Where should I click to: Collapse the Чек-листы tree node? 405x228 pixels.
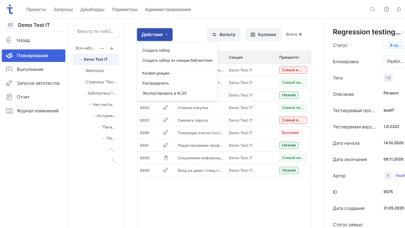(x=90, y=105)
